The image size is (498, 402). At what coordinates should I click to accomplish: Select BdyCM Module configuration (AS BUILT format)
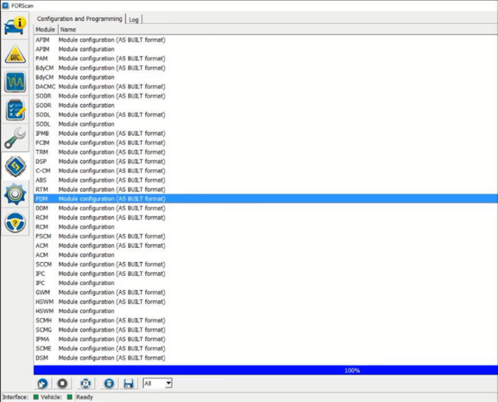point(266,68)
